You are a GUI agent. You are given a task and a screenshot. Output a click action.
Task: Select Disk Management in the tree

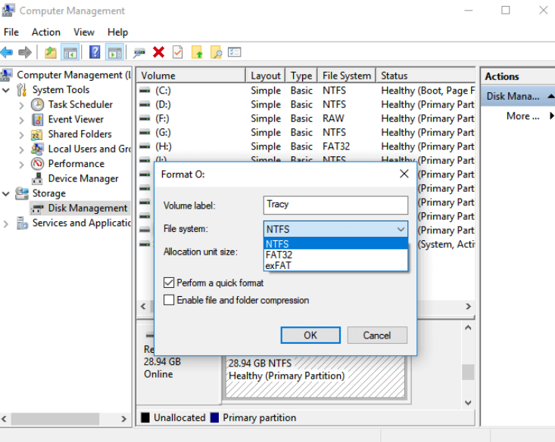pyautogui.click(x=87, y=208)
